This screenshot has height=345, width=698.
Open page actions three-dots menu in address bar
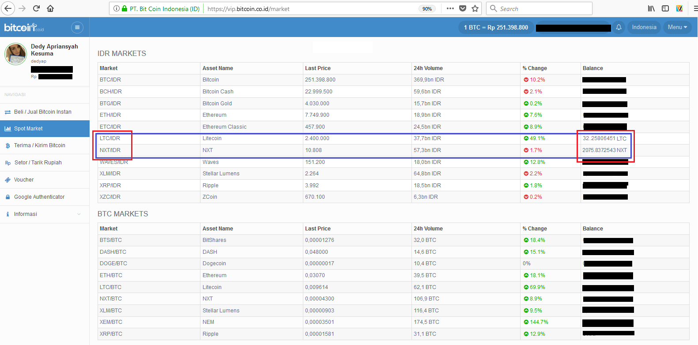coord(450,8)
